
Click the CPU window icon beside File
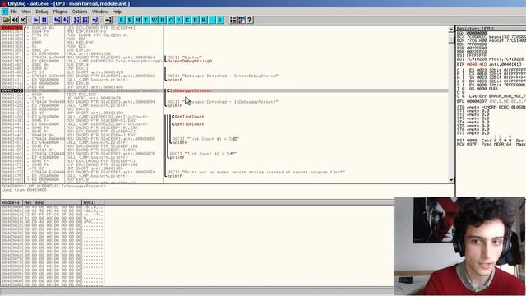tap(4, 12)
